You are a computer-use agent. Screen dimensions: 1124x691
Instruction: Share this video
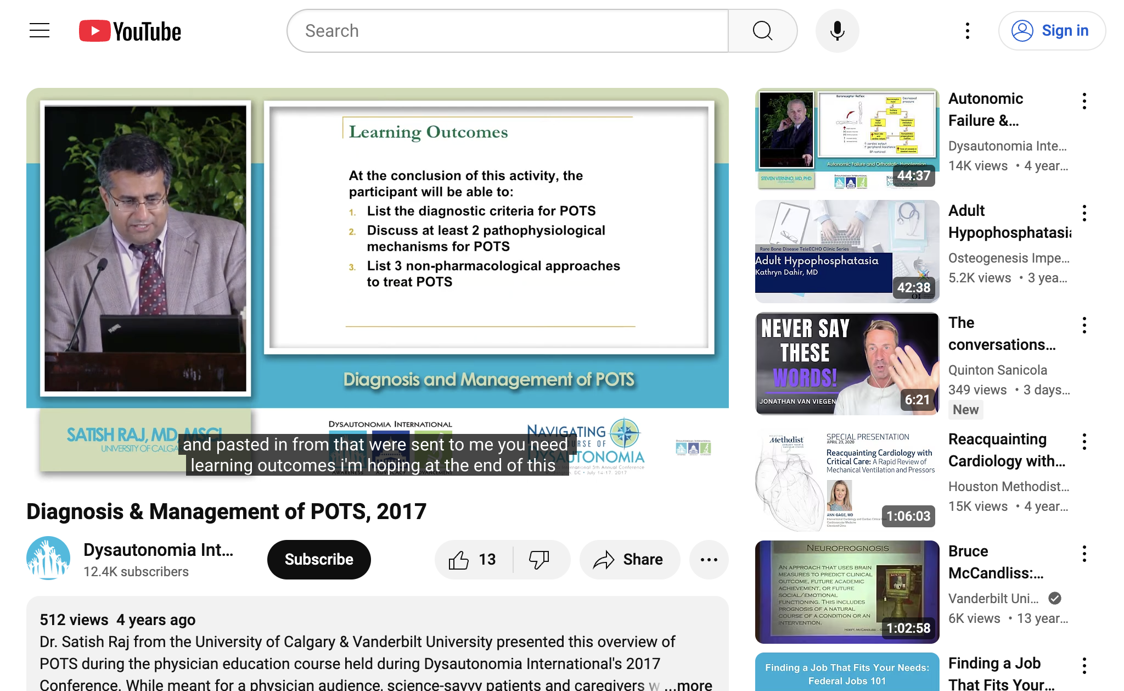pos(629,559)
